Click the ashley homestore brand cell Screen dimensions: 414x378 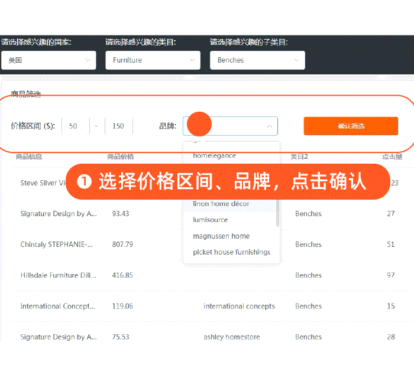coord(232,337)
